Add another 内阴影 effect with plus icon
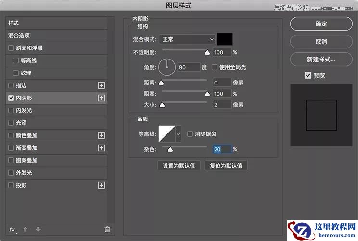Image resolution: width=358 pixels, height=241 pixels. pyautogui.click(x=102, y=98)
